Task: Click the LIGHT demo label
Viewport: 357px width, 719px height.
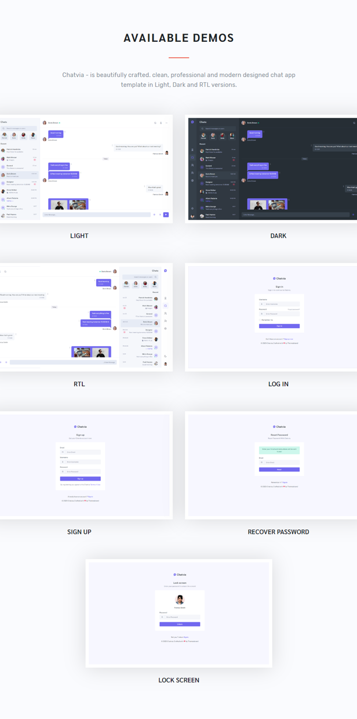Action: (79, 236)
